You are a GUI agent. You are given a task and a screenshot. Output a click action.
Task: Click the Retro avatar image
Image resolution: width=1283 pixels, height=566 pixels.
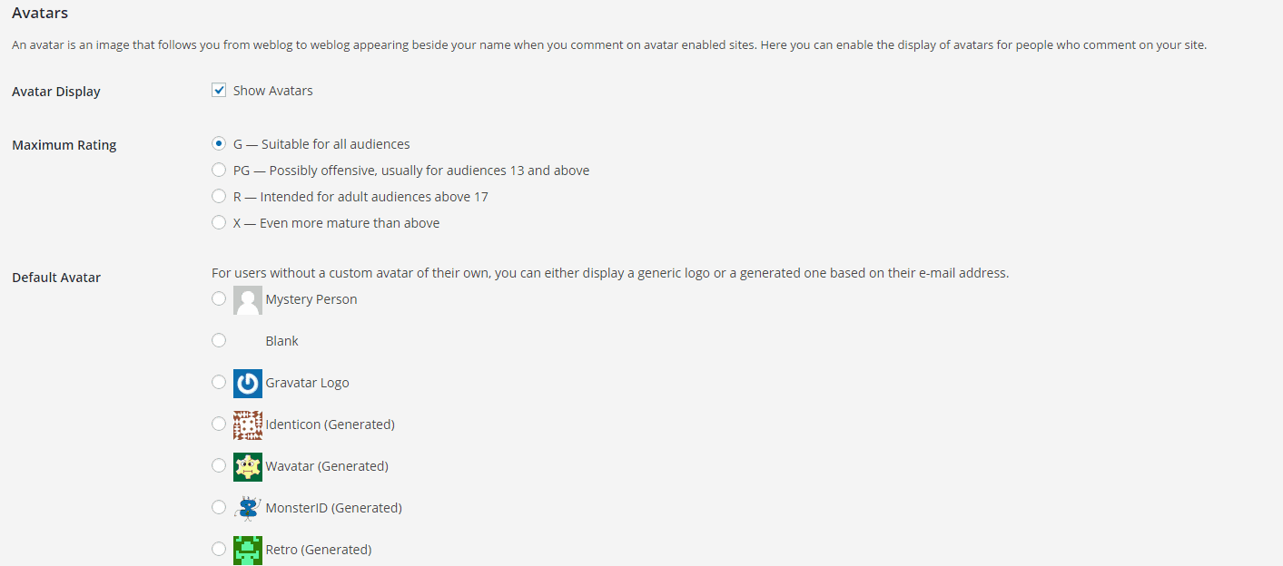click(x=247, y=550)
